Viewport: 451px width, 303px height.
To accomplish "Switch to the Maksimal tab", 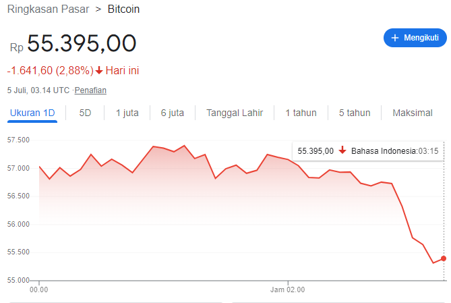I will click(413, 113).
